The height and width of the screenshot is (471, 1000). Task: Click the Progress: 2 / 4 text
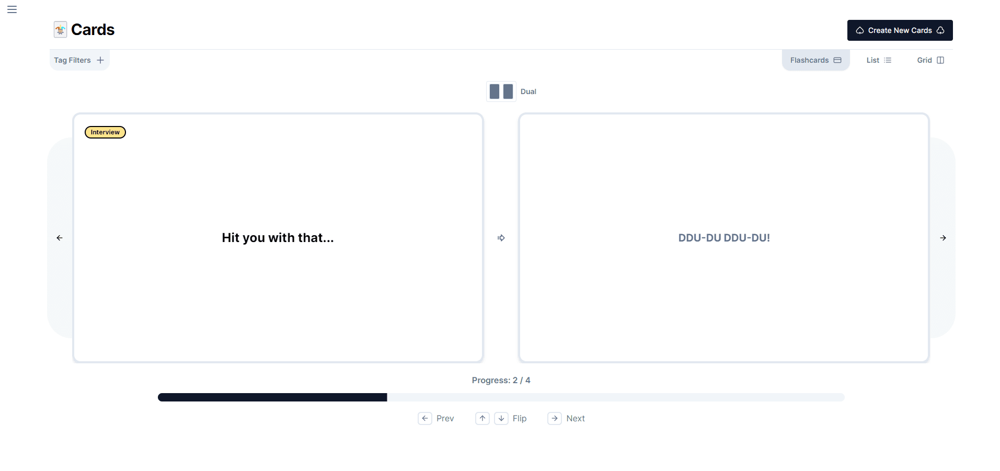tap(501, 380)
